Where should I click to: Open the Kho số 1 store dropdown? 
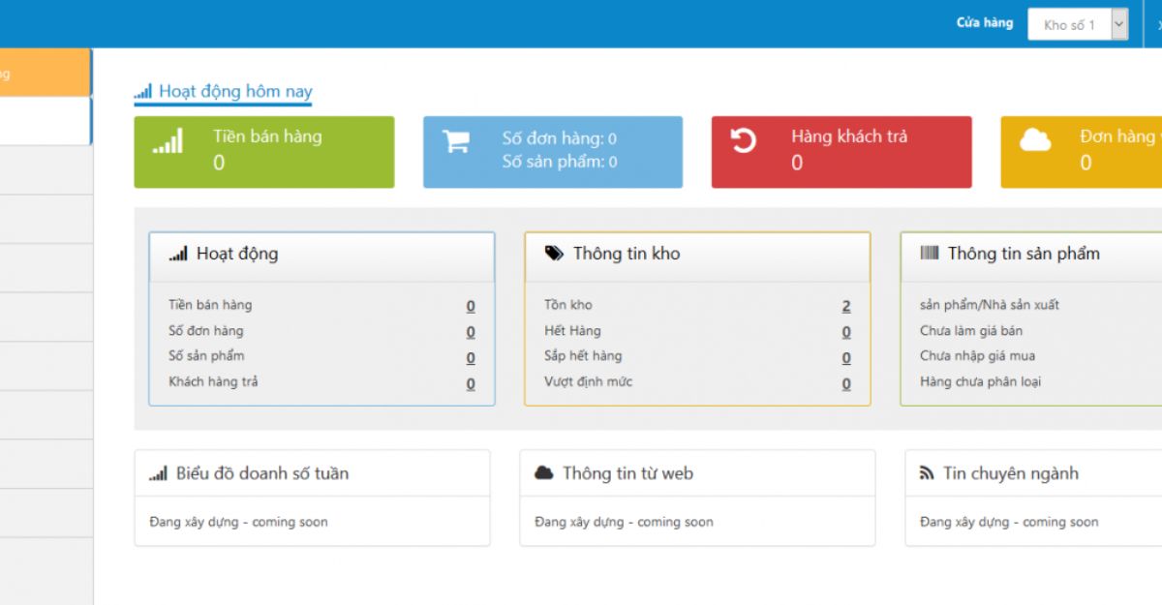pos(1078,24)
